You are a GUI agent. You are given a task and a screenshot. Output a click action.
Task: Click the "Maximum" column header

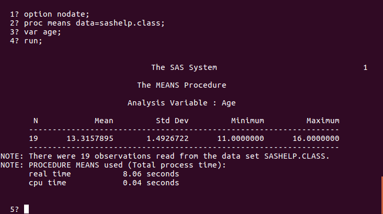[323, 121]
